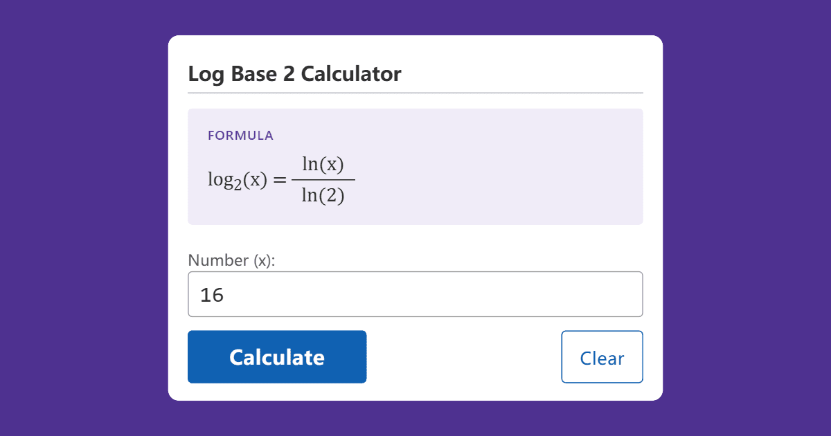Image resolution: width=831 pixels, height=436 pixels.
Task: Click the log₂(x) term in the formula
Action: 235,179
